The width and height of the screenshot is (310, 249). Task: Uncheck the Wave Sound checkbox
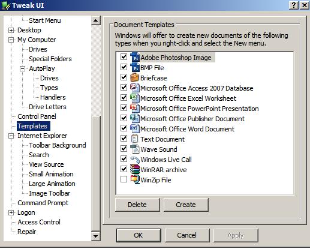pyautogui.click(x=124, y=149)
